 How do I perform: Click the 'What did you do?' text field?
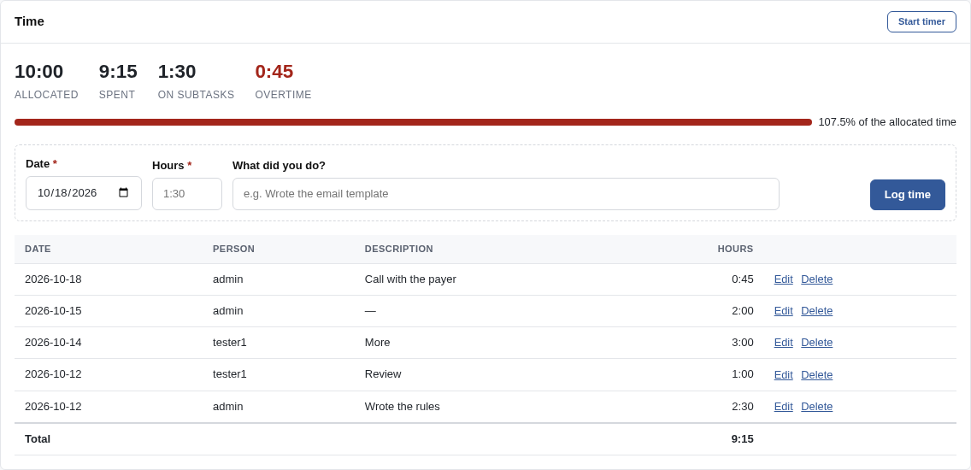(505, 194)
